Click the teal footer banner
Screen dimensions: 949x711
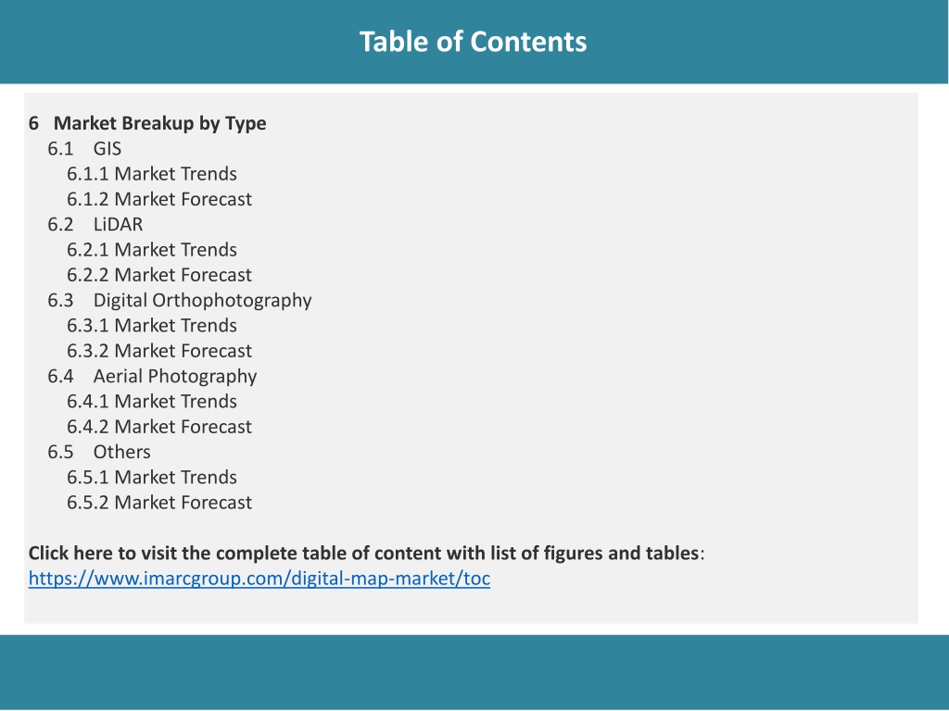point(474,672)
